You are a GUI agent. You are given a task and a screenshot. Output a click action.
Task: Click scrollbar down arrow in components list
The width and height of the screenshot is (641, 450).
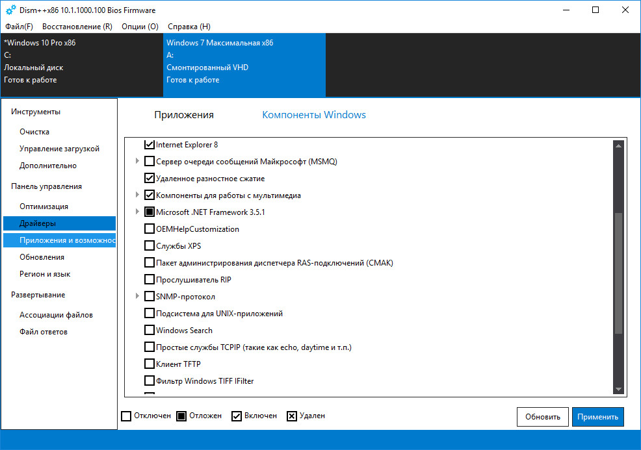click(618, 388)
